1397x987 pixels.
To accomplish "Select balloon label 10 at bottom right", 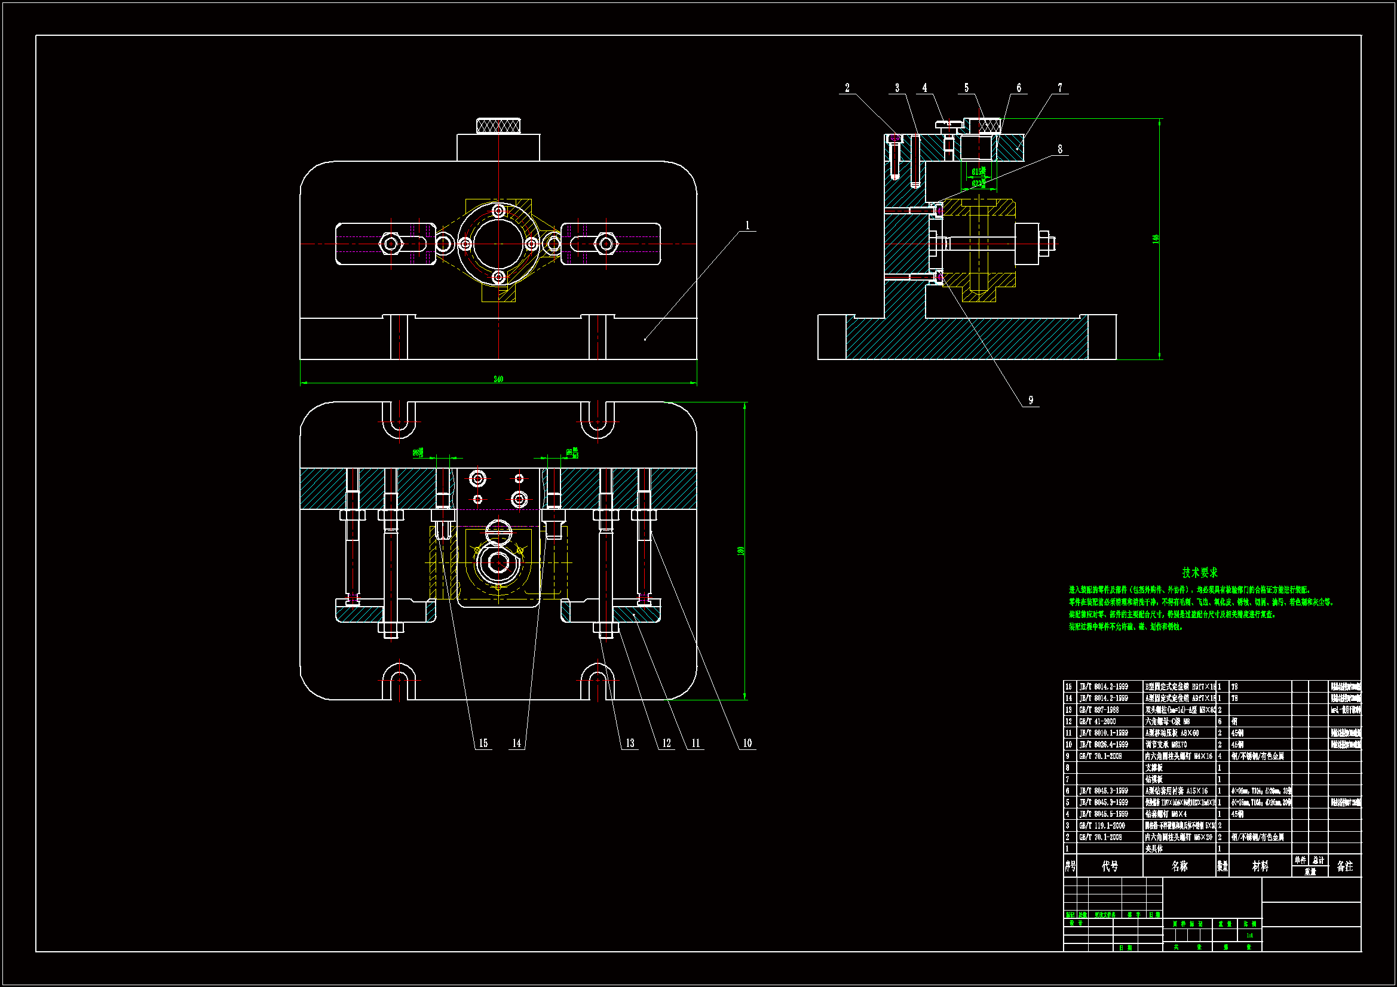I will [746, 743].
